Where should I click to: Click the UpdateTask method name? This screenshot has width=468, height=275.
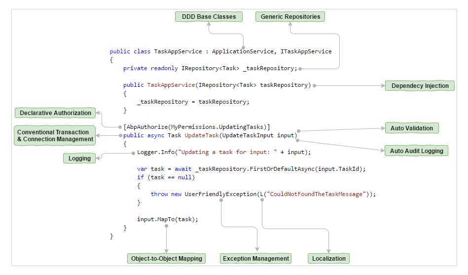202,135
